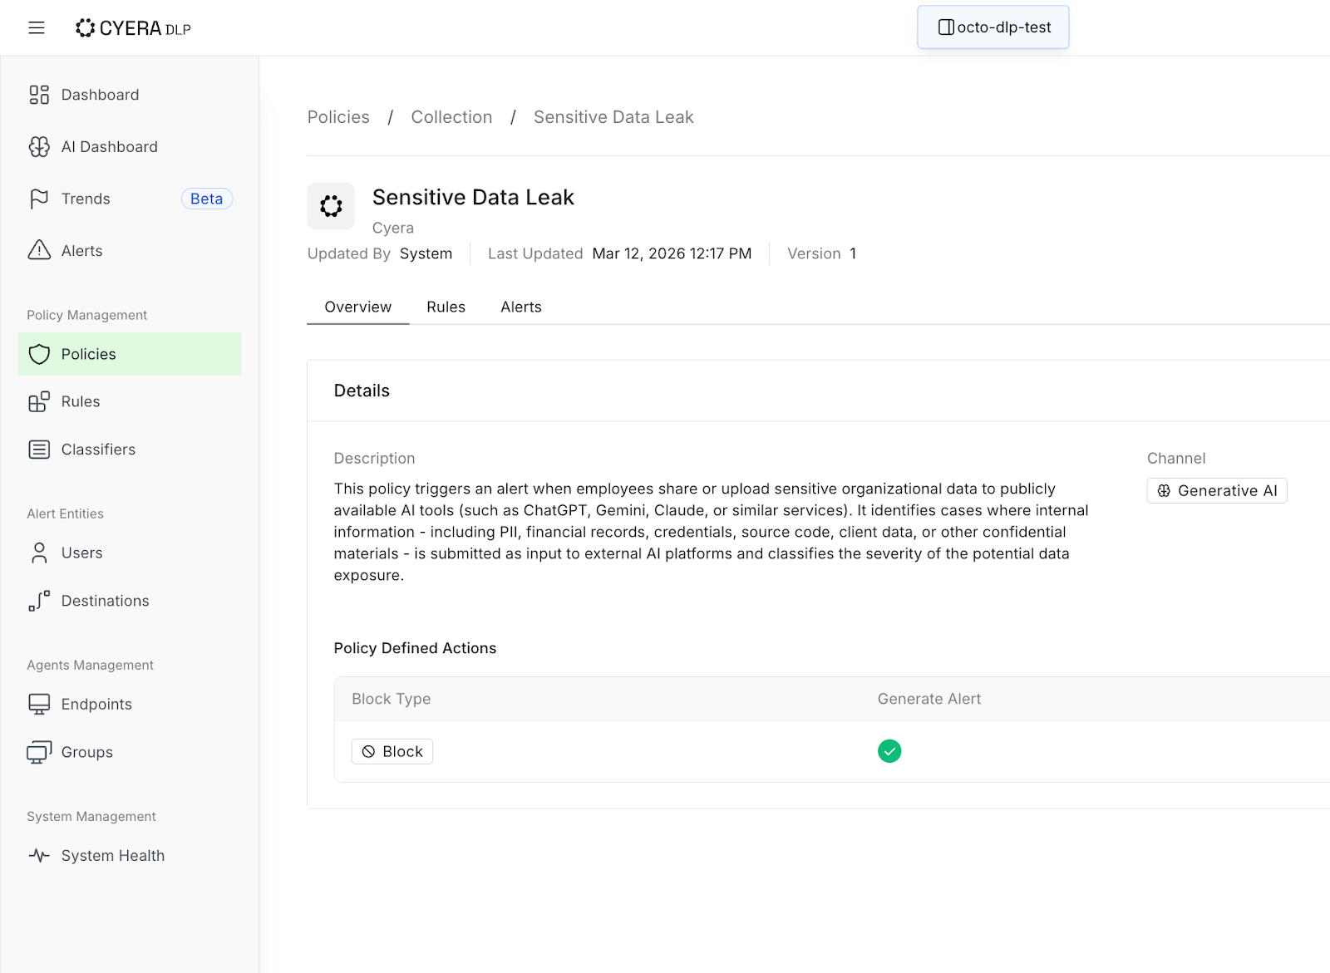1330x973 pixels.
Task: Click the Cyera policy logo icon
Action: [330, 206]
